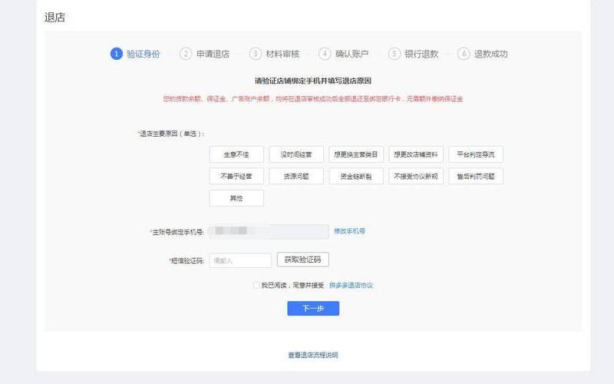
Task: Click the bound phone number field
Action: 269,232
